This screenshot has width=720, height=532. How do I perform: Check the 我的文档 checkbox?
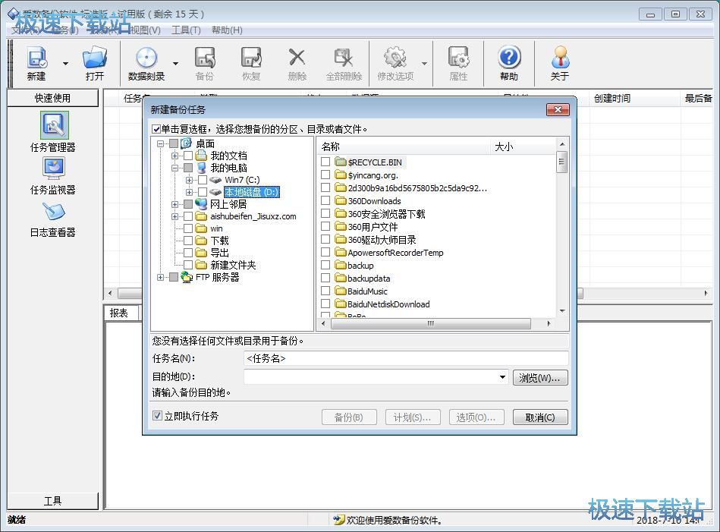tap(188, 156)
